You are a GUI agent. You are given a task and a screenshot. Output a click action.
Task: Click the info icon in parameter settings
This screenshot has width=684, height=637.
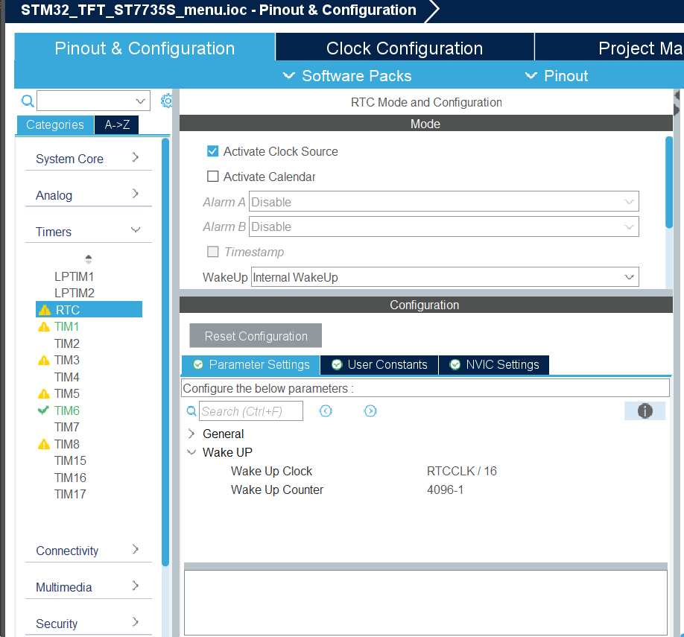pos(645,411)
